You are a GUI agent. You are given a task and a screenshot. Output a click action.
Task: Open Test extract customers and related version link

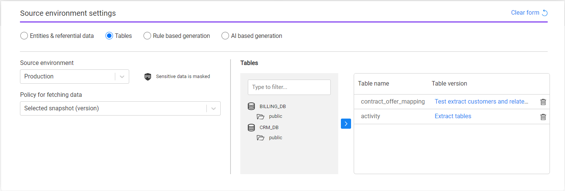481,102
